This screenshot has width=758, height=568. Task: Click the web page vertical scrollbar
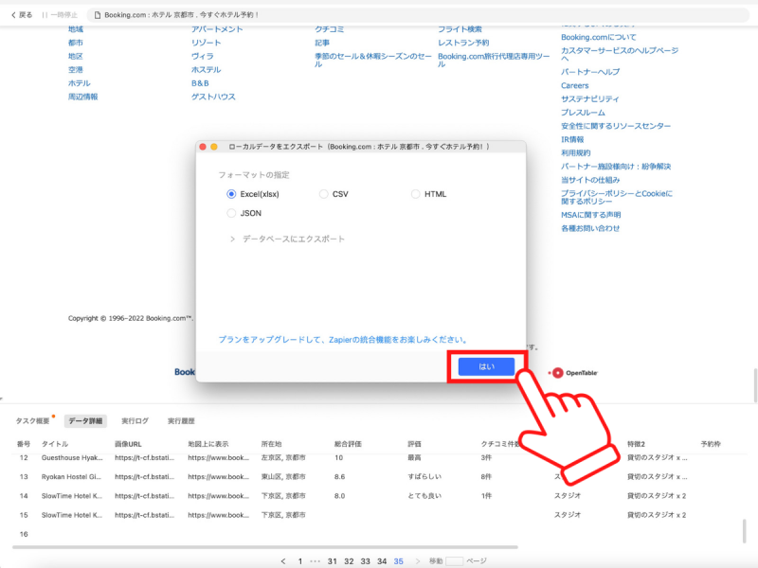click(x=755, y=385)
